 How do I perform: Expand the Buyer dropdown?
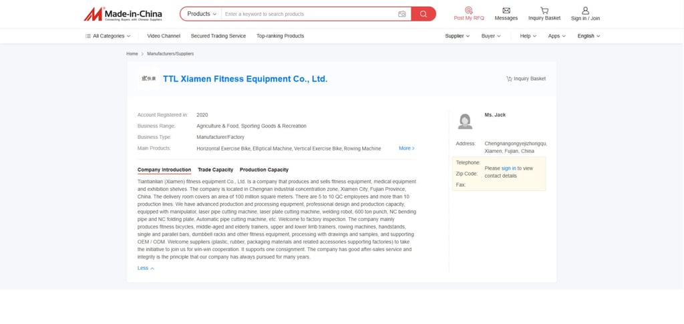pyautogui.click(x=491, y=36)
